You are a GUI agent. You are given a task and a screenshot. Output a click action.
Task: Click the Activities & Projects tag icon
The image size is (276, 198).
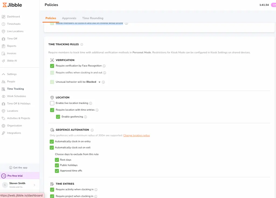click(x=3, y=118)
